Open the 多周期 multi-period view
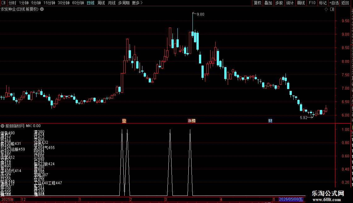Image resolution: width=353 pixels, height=203 pixels. 124,3
